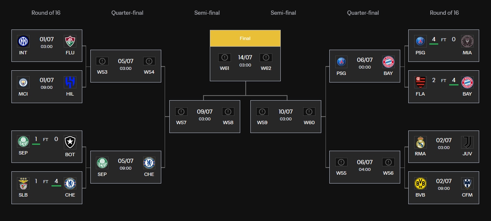491x221 pixels.
Task: Select the Botafogo star crest
Action: click(70, 142)
